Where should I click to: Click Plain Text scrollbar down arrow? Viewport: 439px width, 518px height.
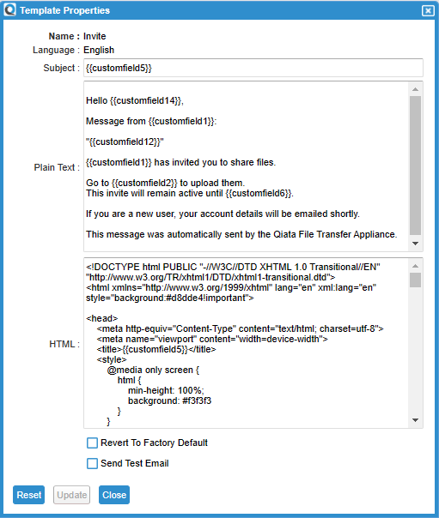point(416,244)
